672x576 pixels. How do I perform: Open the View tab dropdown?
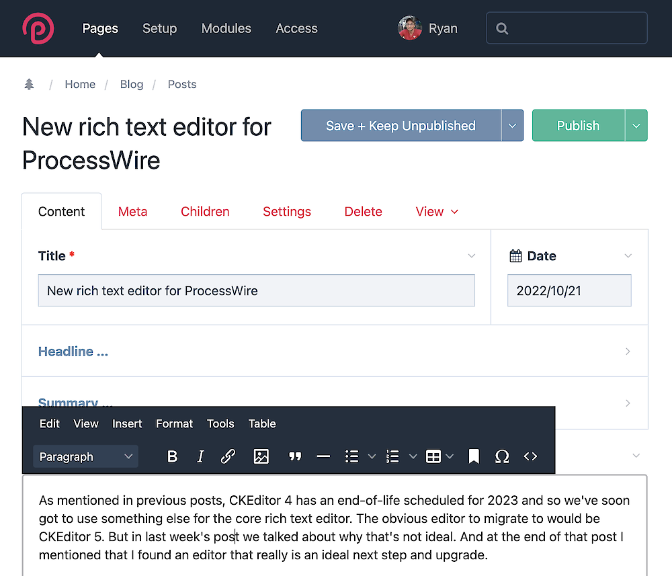coord(437,211)
